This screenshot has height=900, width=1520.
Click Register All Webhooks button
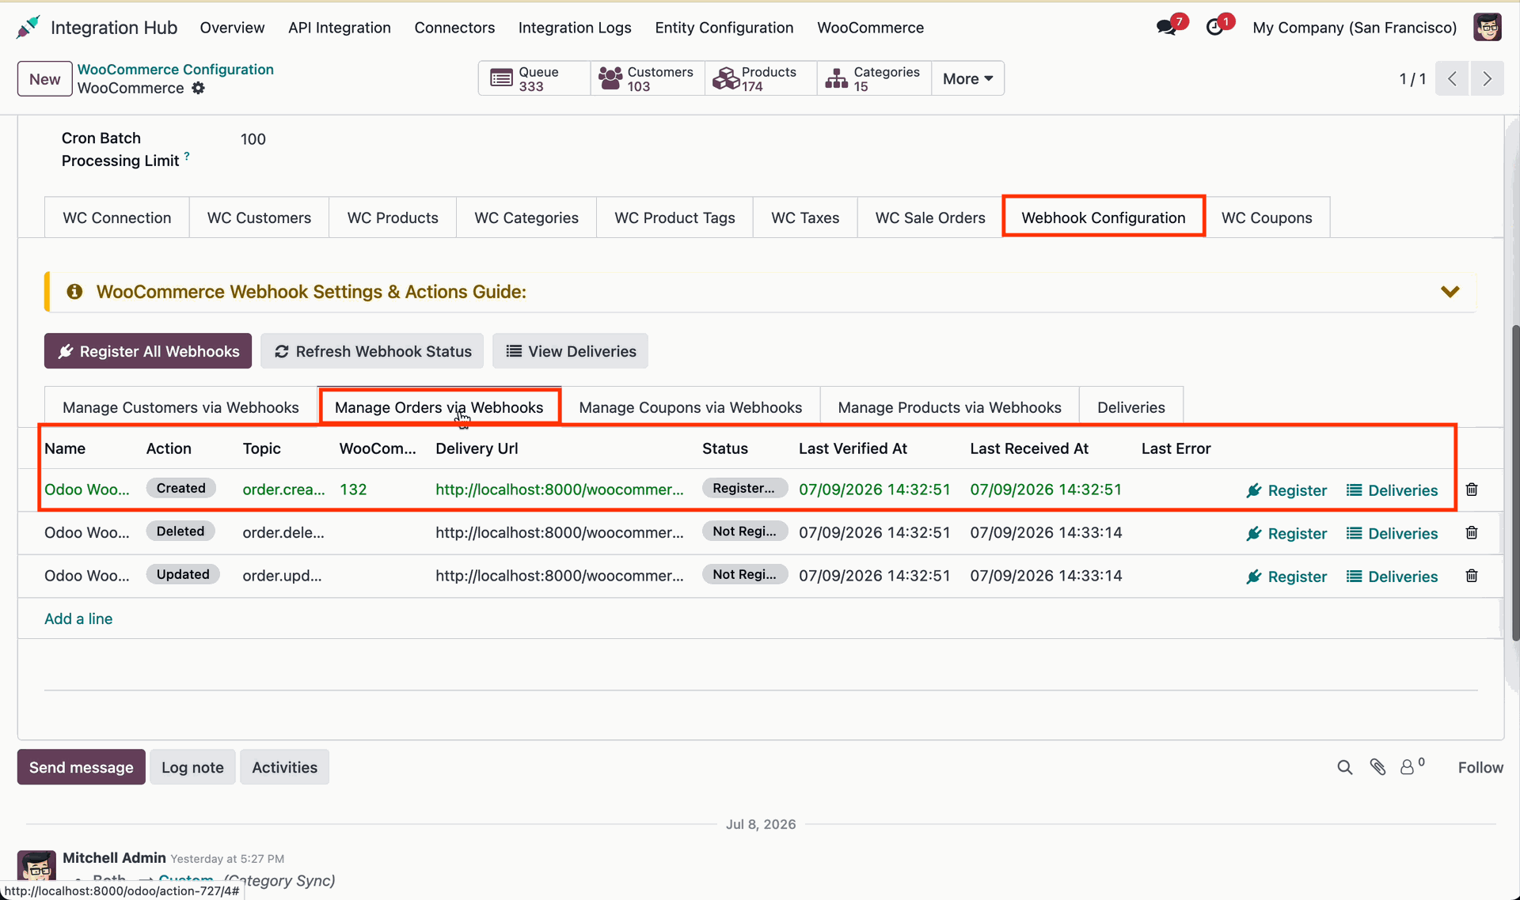pos(148,351)
